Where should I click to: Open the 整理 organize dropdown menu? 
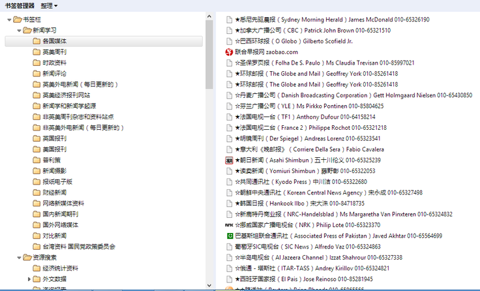click(x=49, y=6)
